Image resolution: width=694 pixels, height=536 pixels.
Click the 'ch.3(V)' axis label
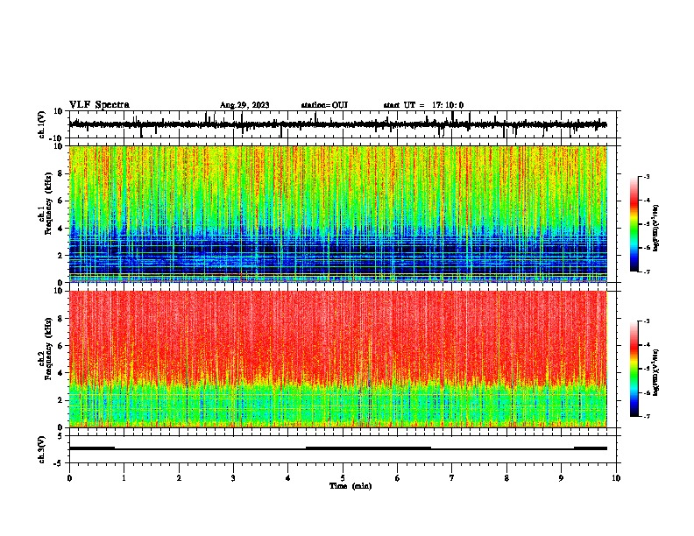click(42, 450)
